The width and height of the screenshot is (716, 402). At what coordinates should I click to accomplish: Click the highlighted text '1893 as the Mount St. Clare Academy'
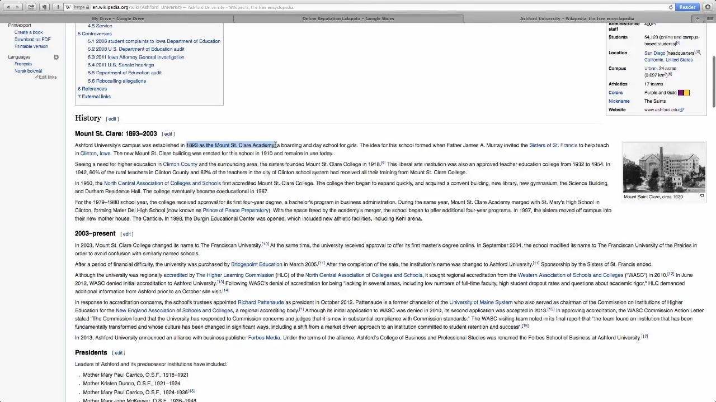click(x=231, y=145)
